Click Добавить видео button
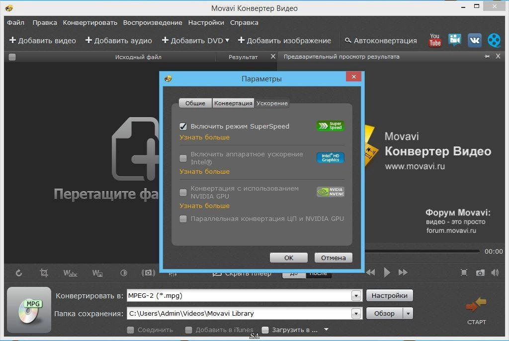The image size is (509, 341). tap(43, 41)
